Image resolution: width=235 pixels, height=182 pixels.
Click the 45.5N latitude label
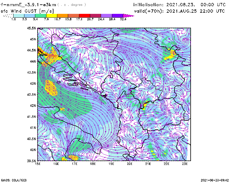[x=31, y=28]
